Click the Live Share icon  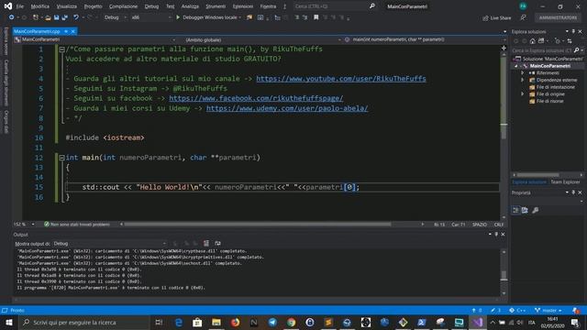(485, 18)
